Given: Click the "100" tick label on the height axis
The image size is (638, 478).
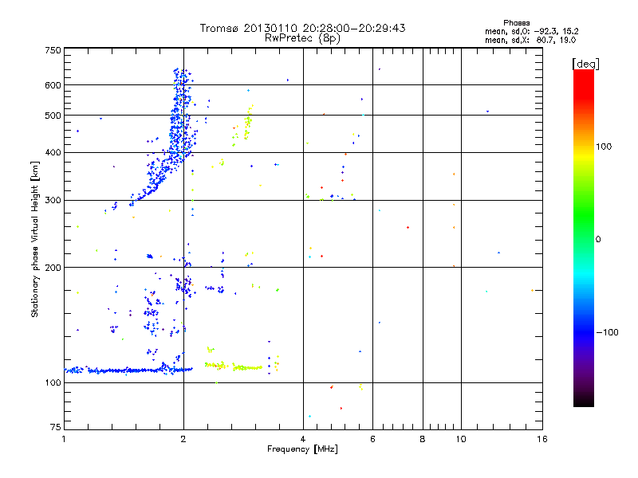Looking at the screenshot, I should (53, 382).
